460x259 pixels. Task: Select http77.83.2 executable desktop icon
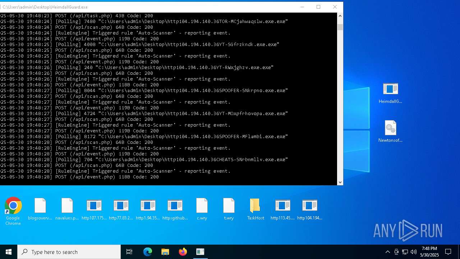click(121, 209)
